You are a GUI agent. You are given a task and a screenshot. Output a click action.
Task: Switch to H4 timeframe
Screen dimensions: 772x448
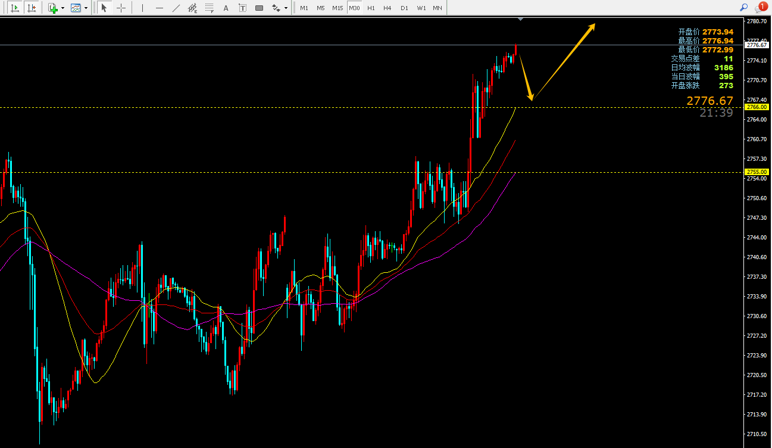point(387,8)
